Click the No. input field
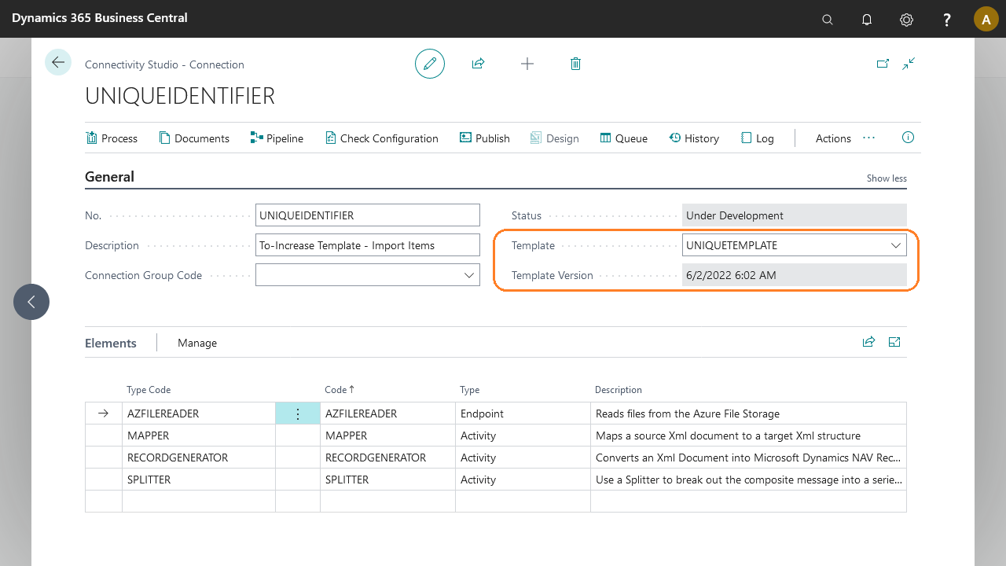This screenshot has width=1006, height=566. click(368, 215)
